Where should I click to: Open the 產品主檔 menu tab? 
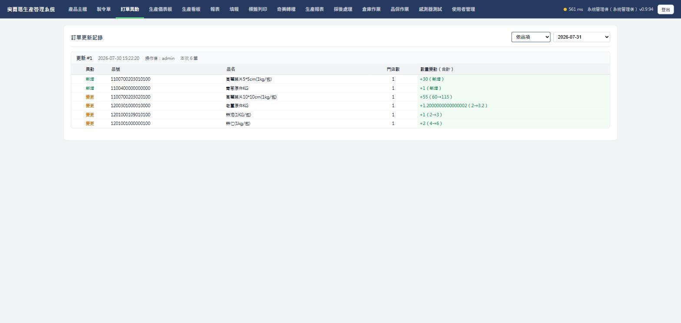(77, 9)
